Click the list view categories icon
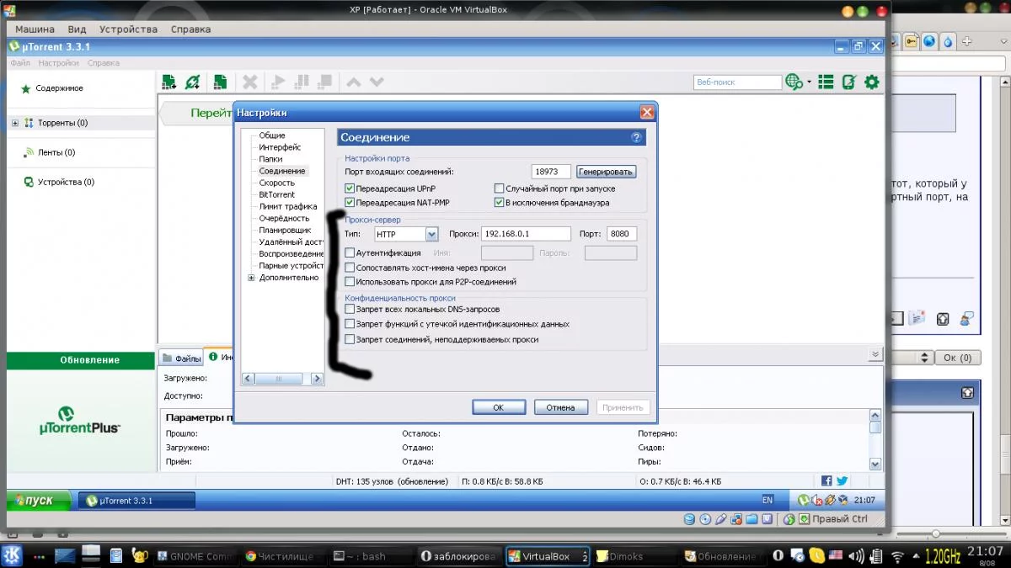Screen dimensions: 1011x568 [826, 82]
